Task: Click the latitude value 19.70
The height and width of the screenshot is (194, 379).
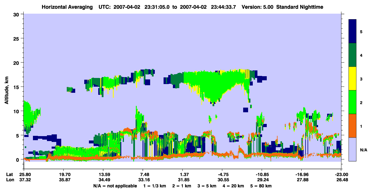Action: [64, 175]
